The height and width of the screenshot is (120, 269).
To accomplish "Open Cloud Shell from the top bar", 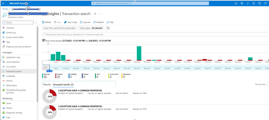I will pos(236,3).
